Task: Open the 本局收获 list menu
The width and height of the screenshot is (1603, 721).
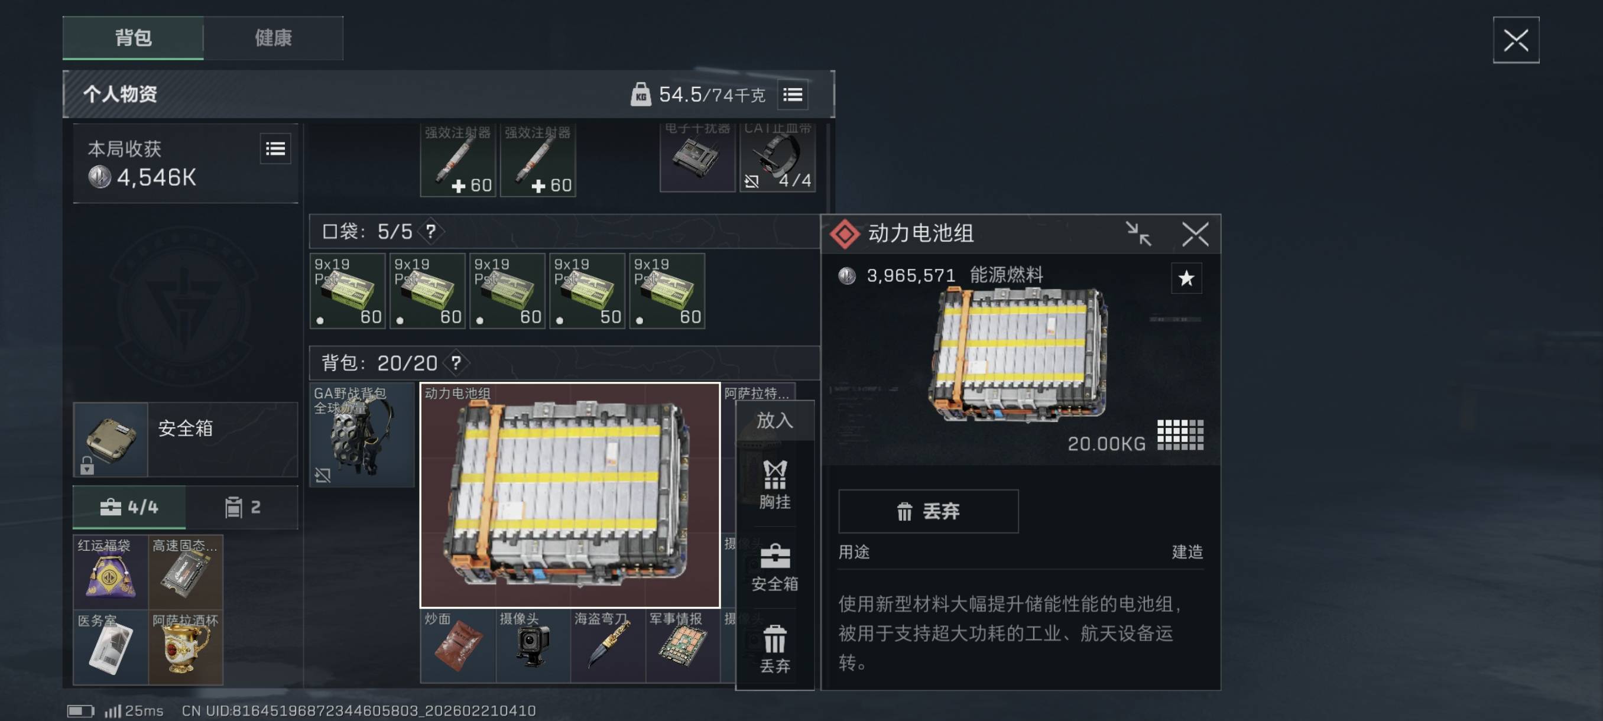Action: pyautogui.click(x=275, y=149)
